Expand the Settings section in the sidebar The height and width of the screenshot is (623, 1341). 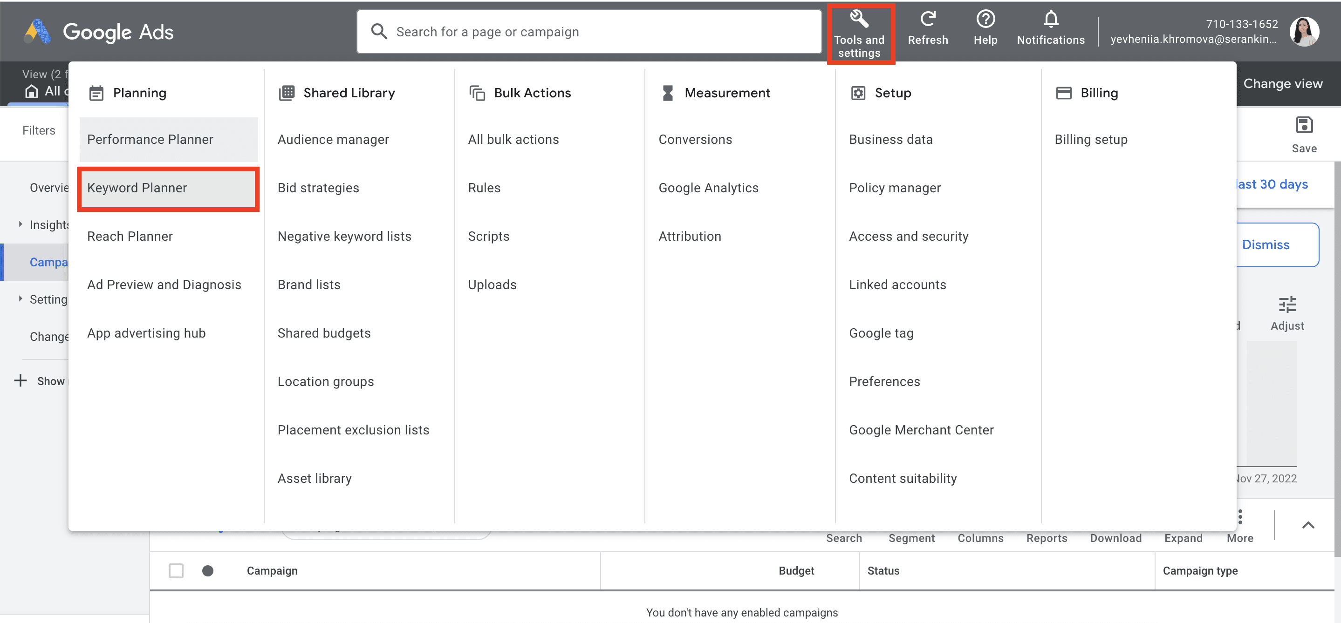pyautogui.click(x=21, y=299)
